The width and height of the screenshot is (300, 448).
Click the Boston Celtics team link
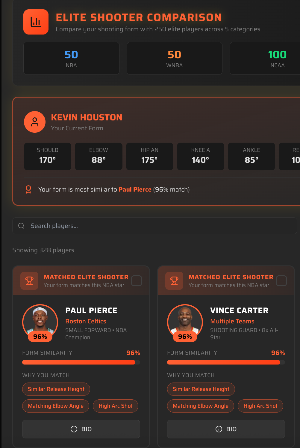[86, 321]
